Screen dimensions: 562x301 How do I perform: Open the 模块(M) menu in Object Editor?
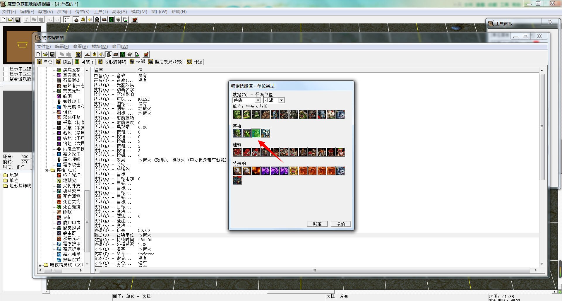(100, 47)
